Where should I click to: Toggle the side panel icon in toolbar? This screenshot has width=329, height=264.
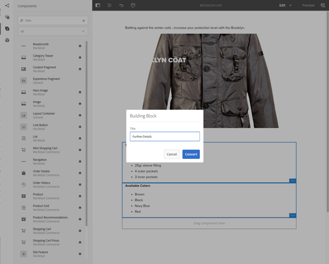98,5
